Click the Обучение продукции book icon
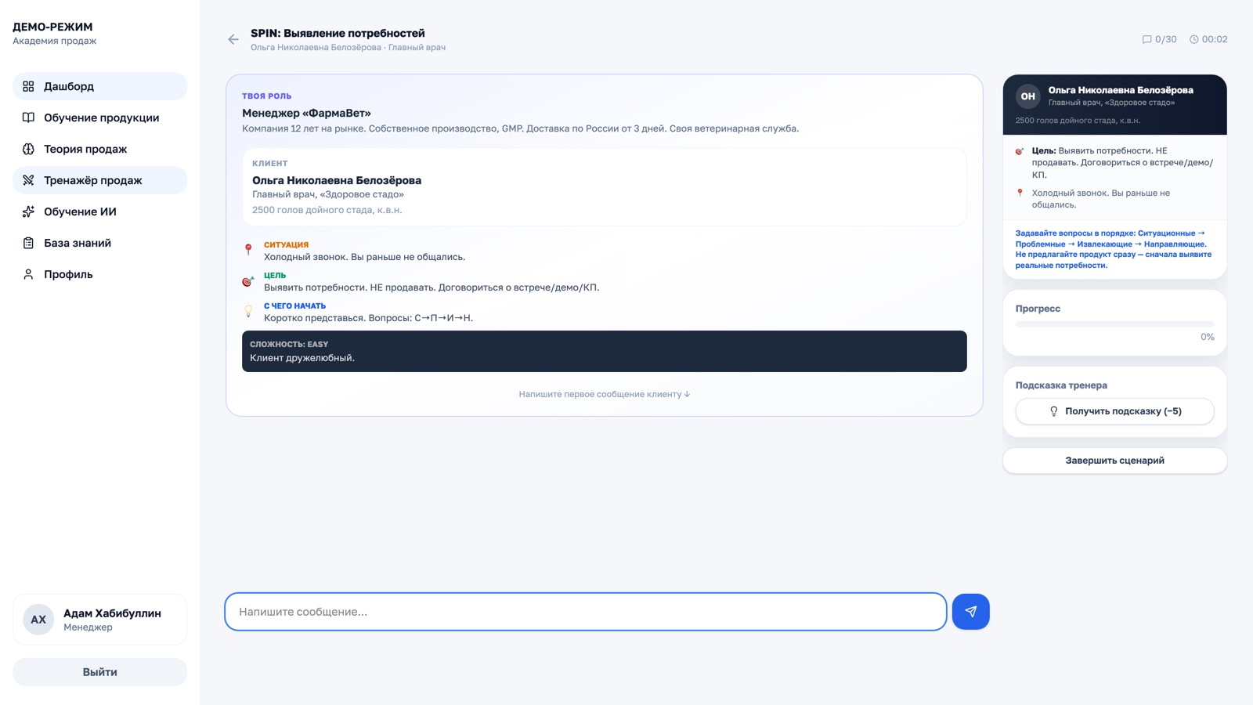1253x705 pixels. tap(28, 117)
